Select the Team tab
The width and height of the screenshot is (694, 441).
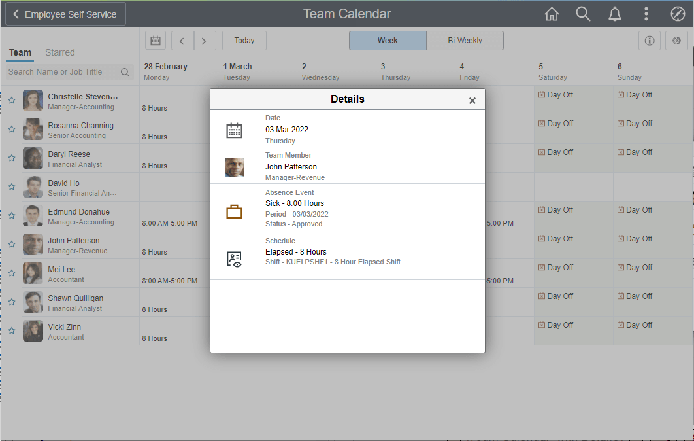[20, 52]
